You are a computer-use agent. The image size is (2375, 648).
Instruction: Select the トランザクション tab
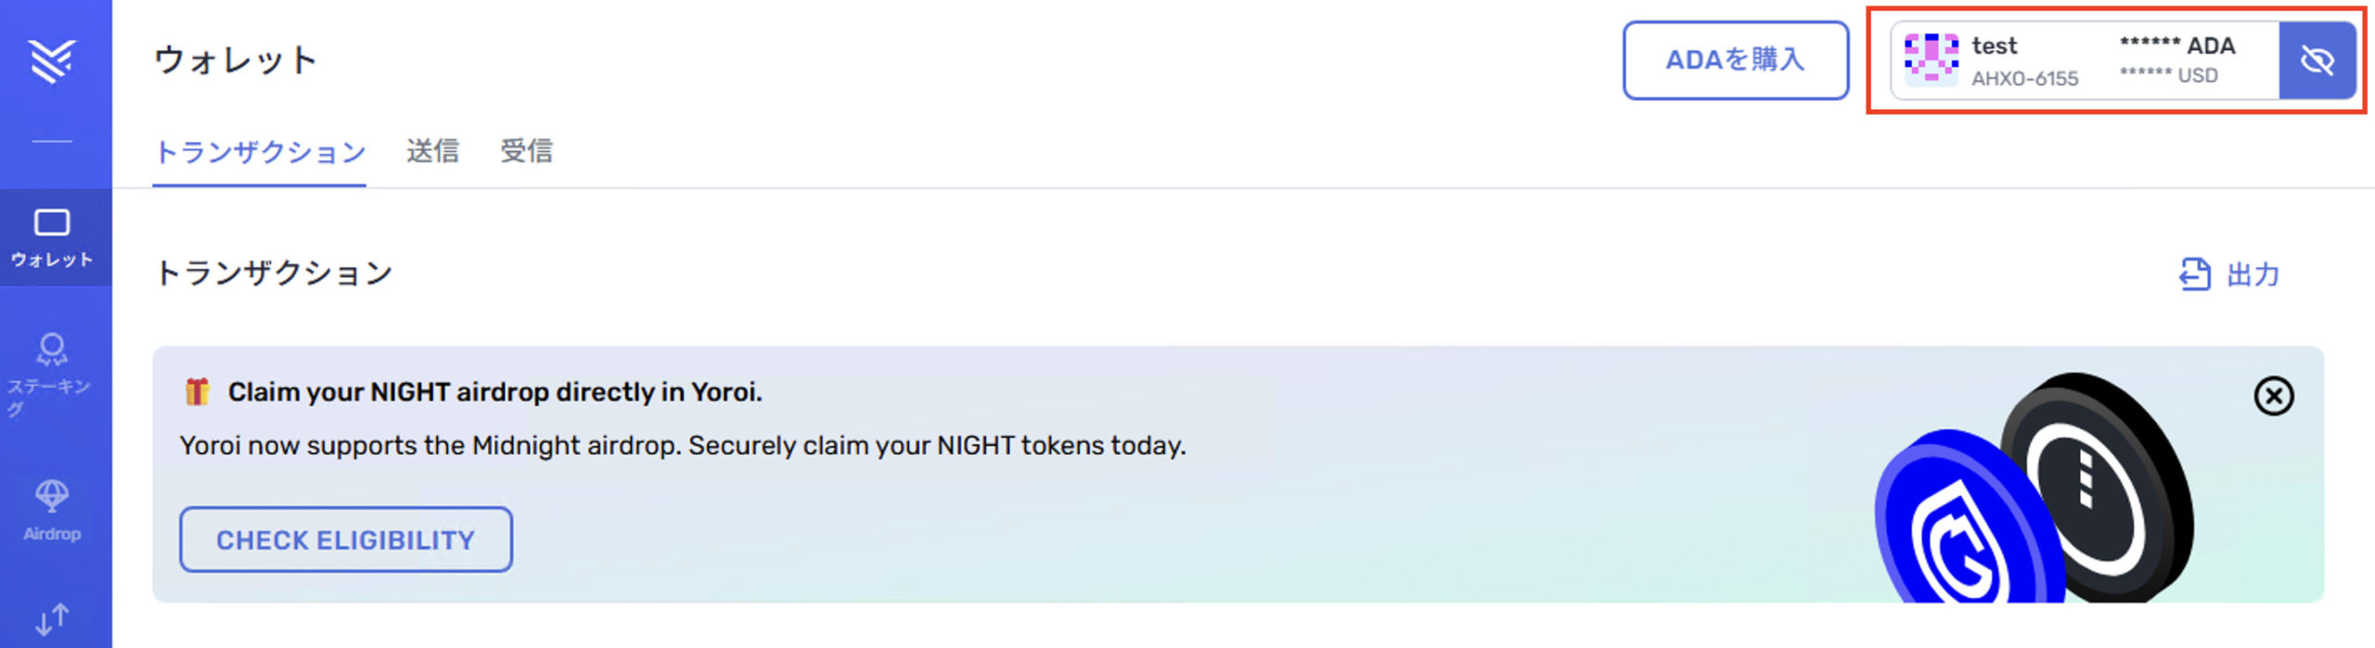[x=260, y=152]
